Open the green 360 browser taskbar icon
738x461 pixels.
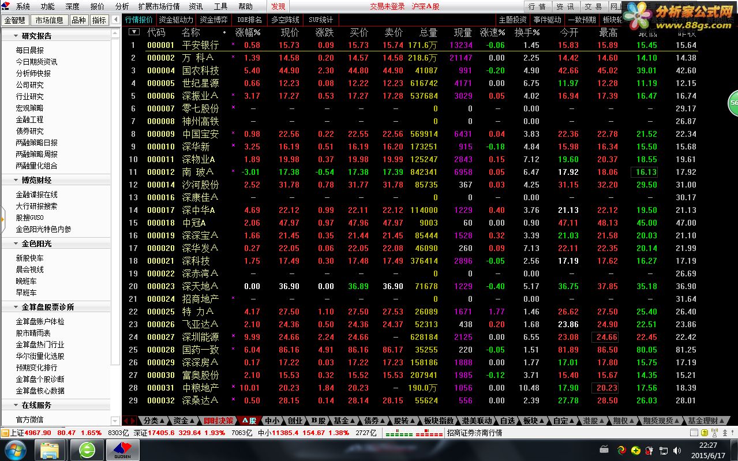coord(87,450)
